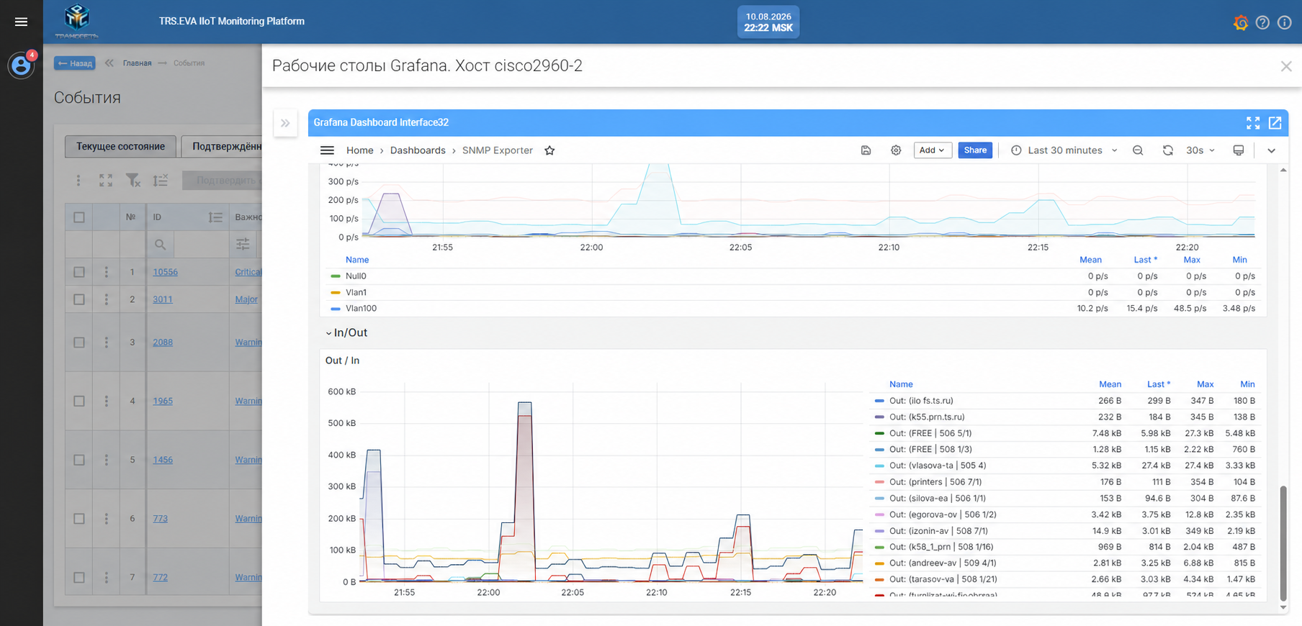Open event ID 2088 link
Image resolution: width=1302 pixels, height=626 pixels.
(163, 343)
